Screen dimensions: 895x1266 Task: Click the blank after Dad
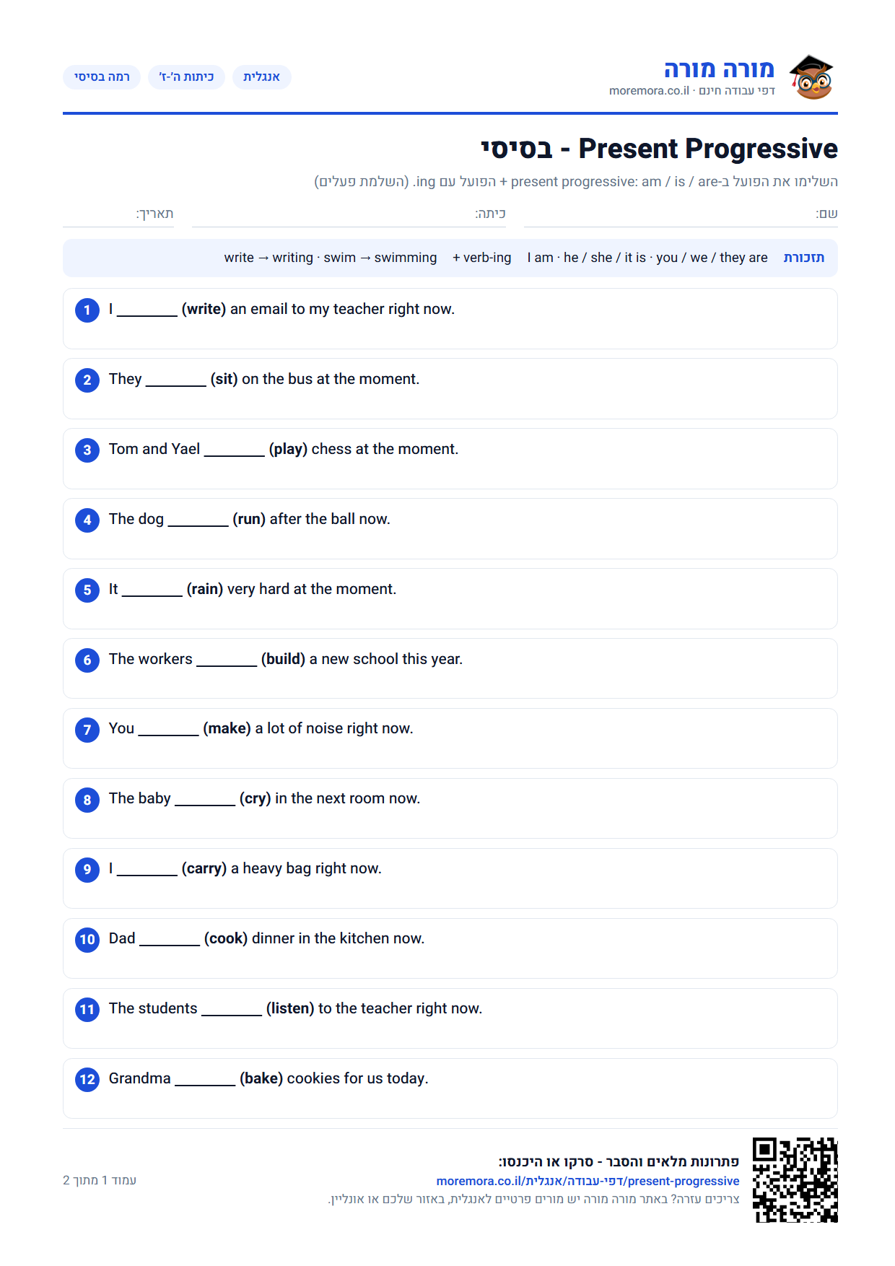click(170, 940)
